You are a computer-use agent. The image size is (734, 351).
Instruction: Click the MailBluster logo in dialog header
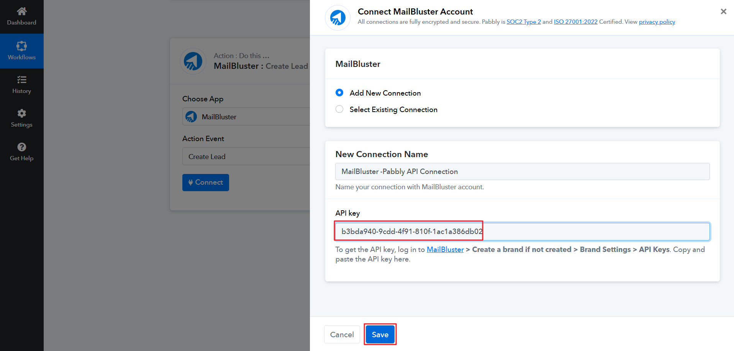(x=338, y=18)
